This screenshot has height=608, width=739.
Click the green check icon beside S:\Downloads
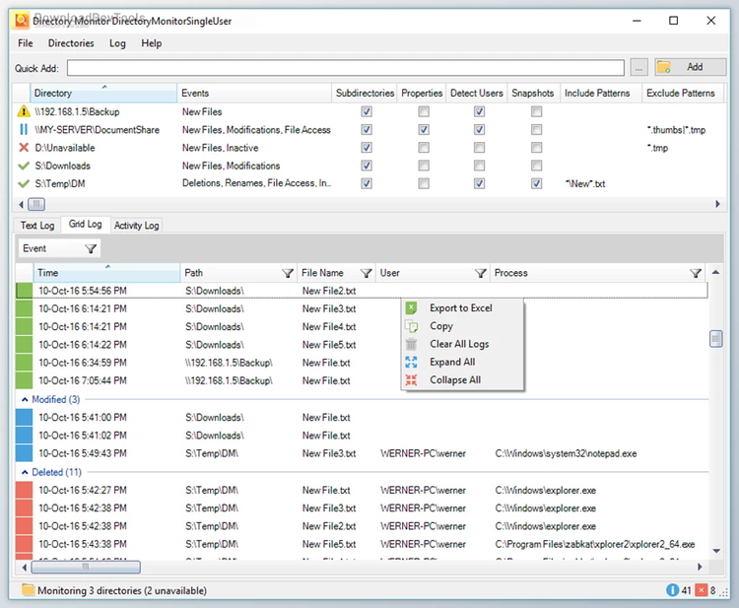click(x=24, y=166)
